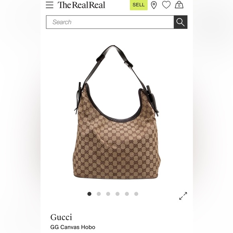Select the first image carousel dot

click(89, 194)
